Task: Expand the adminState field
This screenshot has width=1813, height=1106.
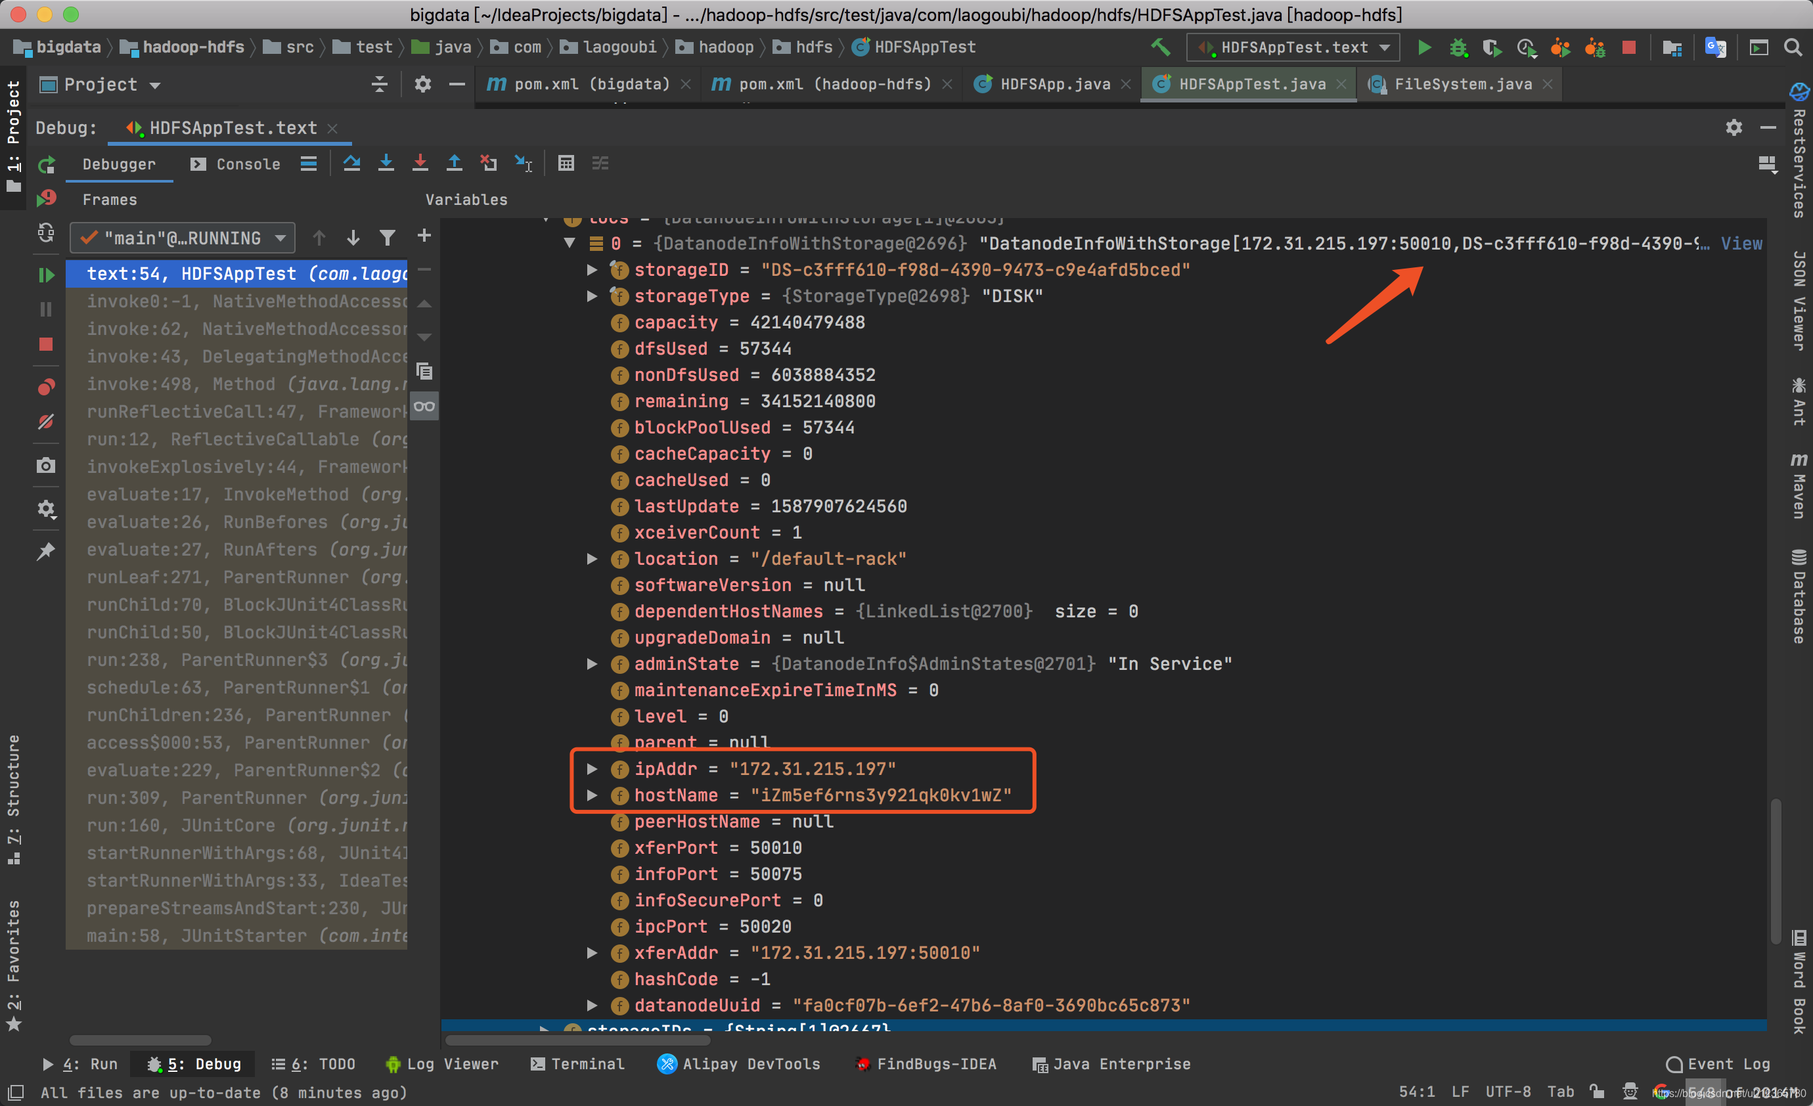Action: [x=593, y=664]
